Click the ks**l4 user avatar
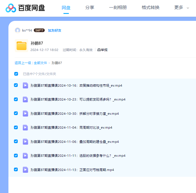This screenshot has height=193, width=196. (17, 30)
